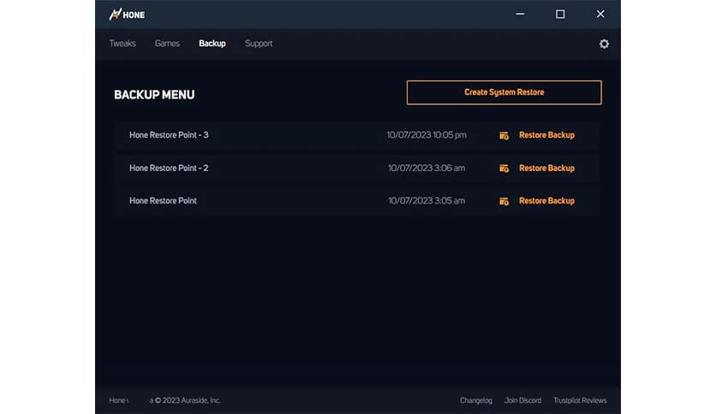716x414 pixels.
Task: Click restore icon for Hone Restore Point - 3
Action: (504, 135)
